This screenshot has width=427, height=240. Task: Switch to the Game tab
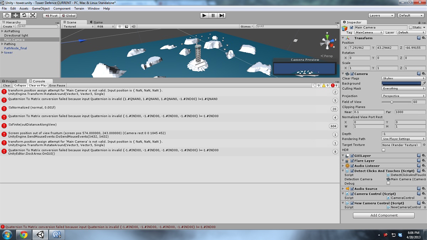click(x=96, y=22)
